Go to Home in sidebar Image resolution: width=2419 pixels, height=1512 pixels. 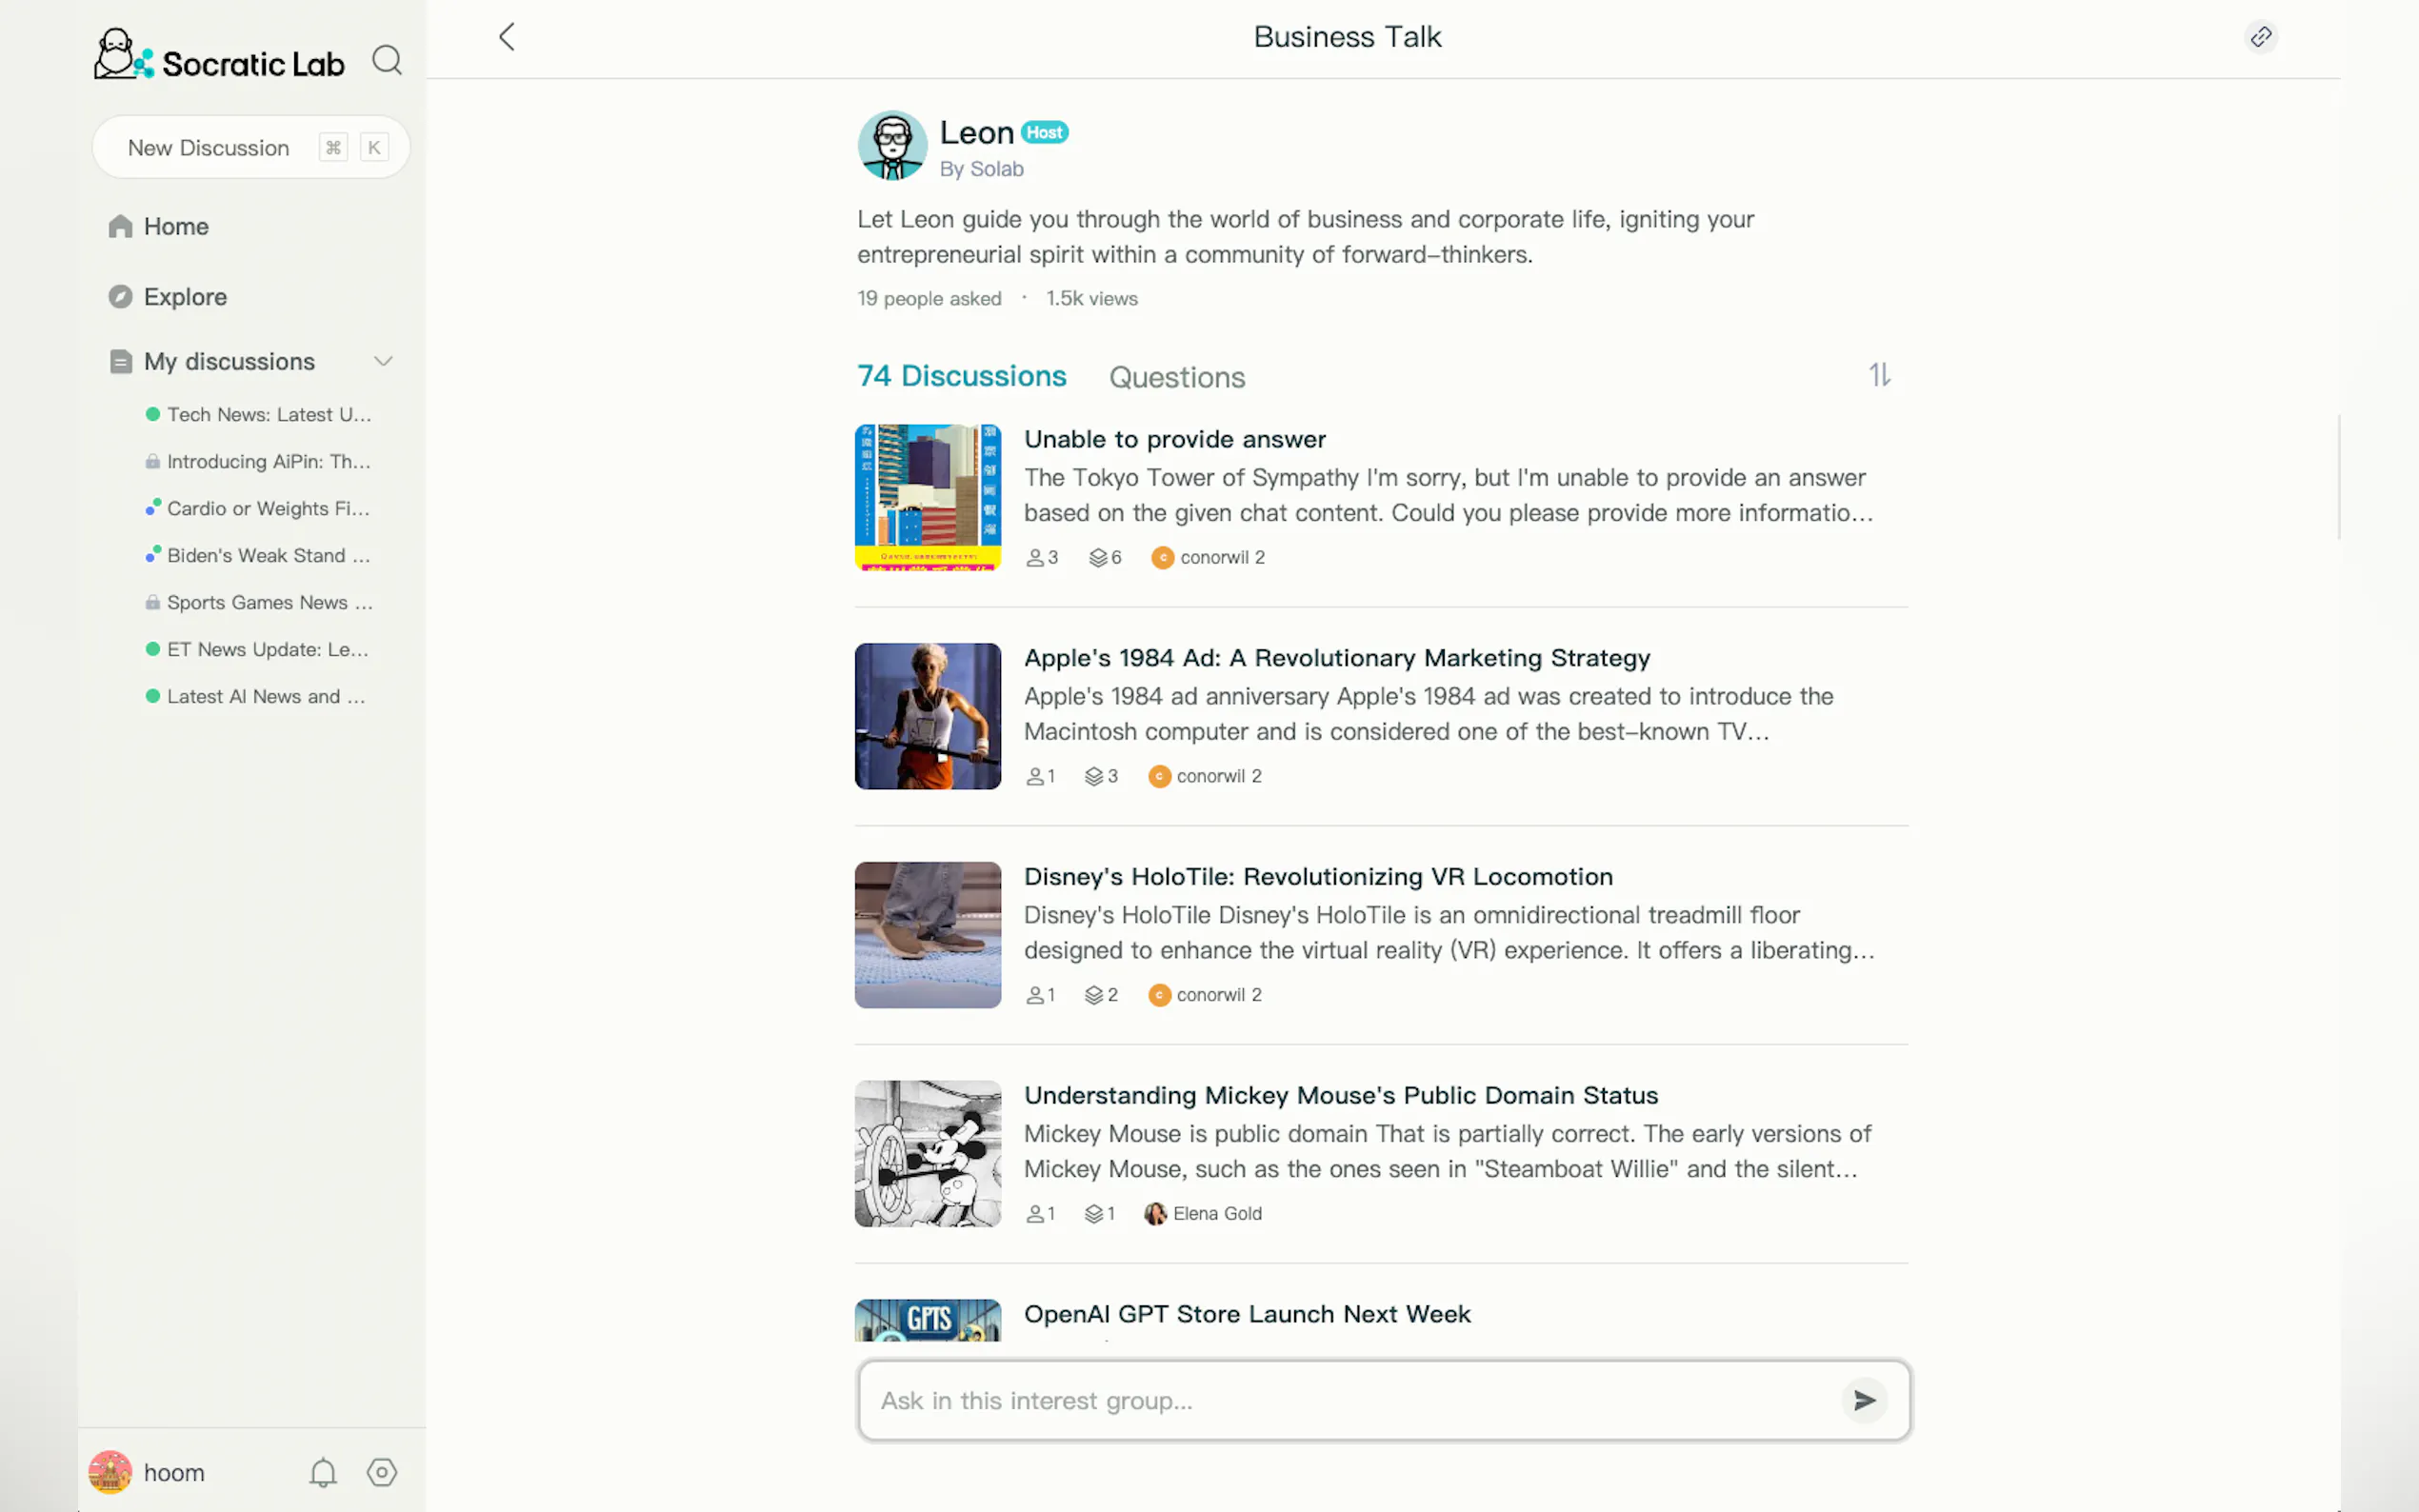(x=175, y=227)
